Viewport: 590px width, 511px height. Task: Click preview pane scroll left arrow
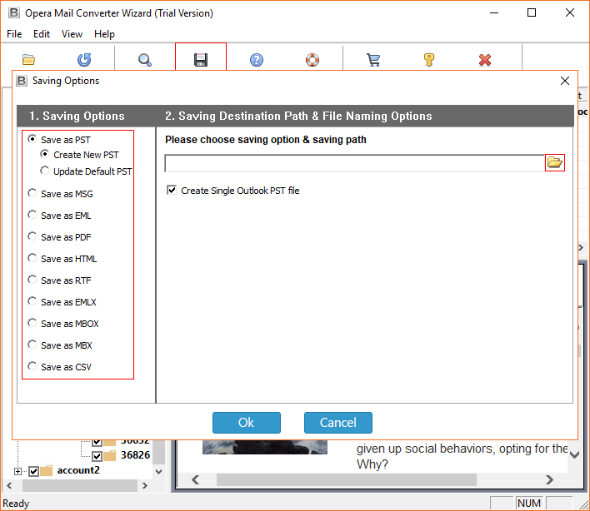point(196,480)
